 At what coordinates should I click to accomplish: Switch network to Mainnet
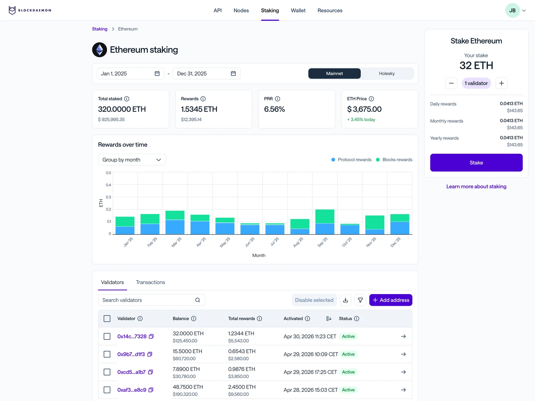pos(334,74)
